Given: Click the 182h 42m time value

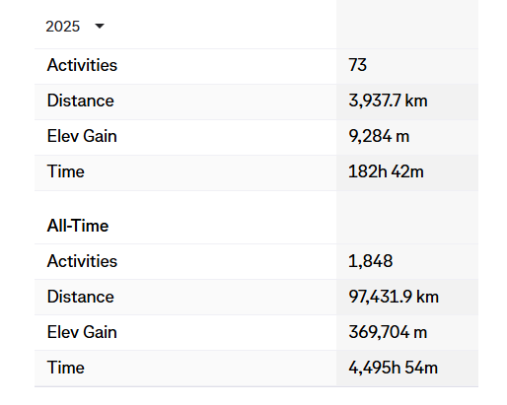Looking at the screenshot, I should (x=386, y=171).
